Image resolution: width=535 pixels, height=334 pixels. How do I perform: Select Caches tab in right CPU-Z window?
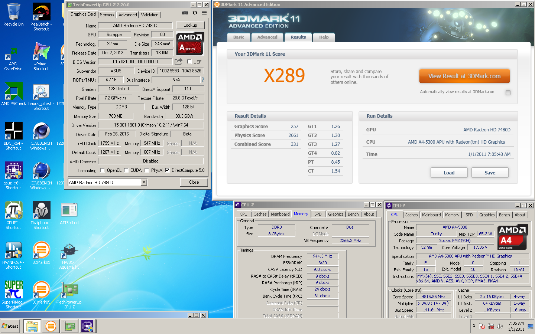[411, 215]
